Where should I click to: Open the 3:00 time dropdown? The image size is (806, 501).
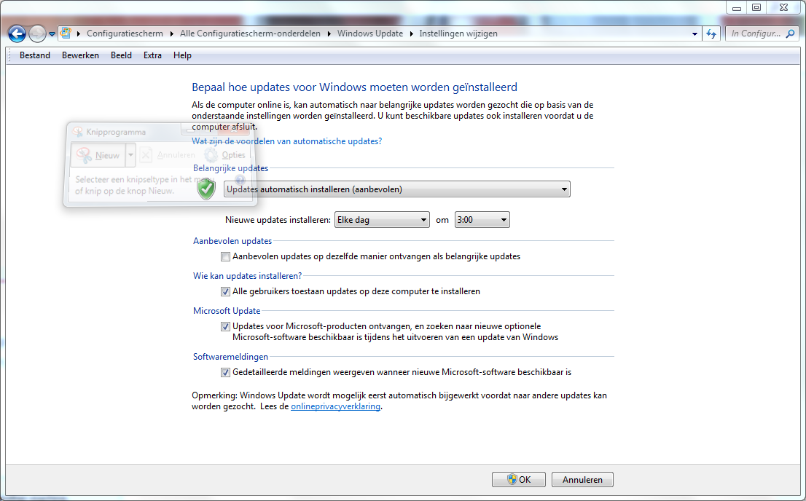[482, 220]
